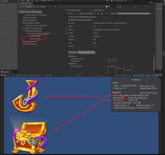
Task: Open the RT 0 render target dropdown
Action: [x=73, y=14]
